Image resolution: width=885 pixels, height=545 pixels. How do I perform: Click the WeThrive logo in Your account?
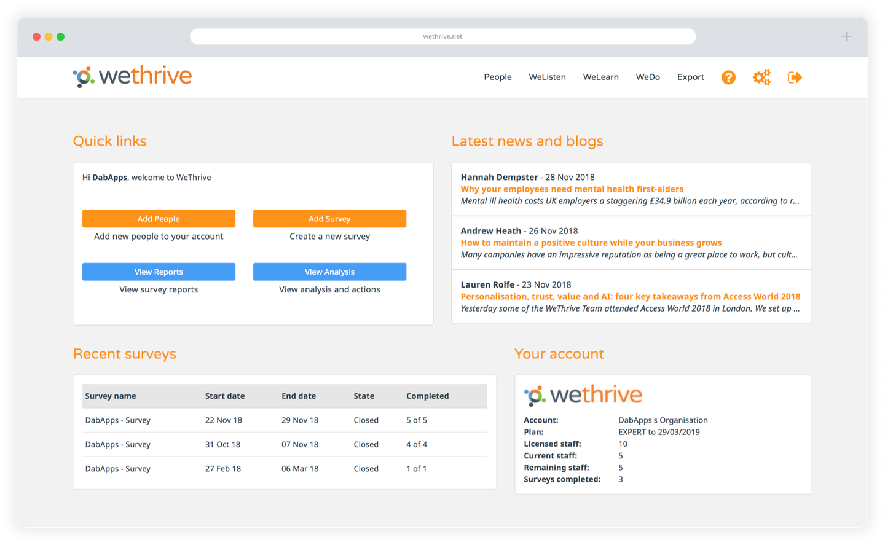click(583, 395)
